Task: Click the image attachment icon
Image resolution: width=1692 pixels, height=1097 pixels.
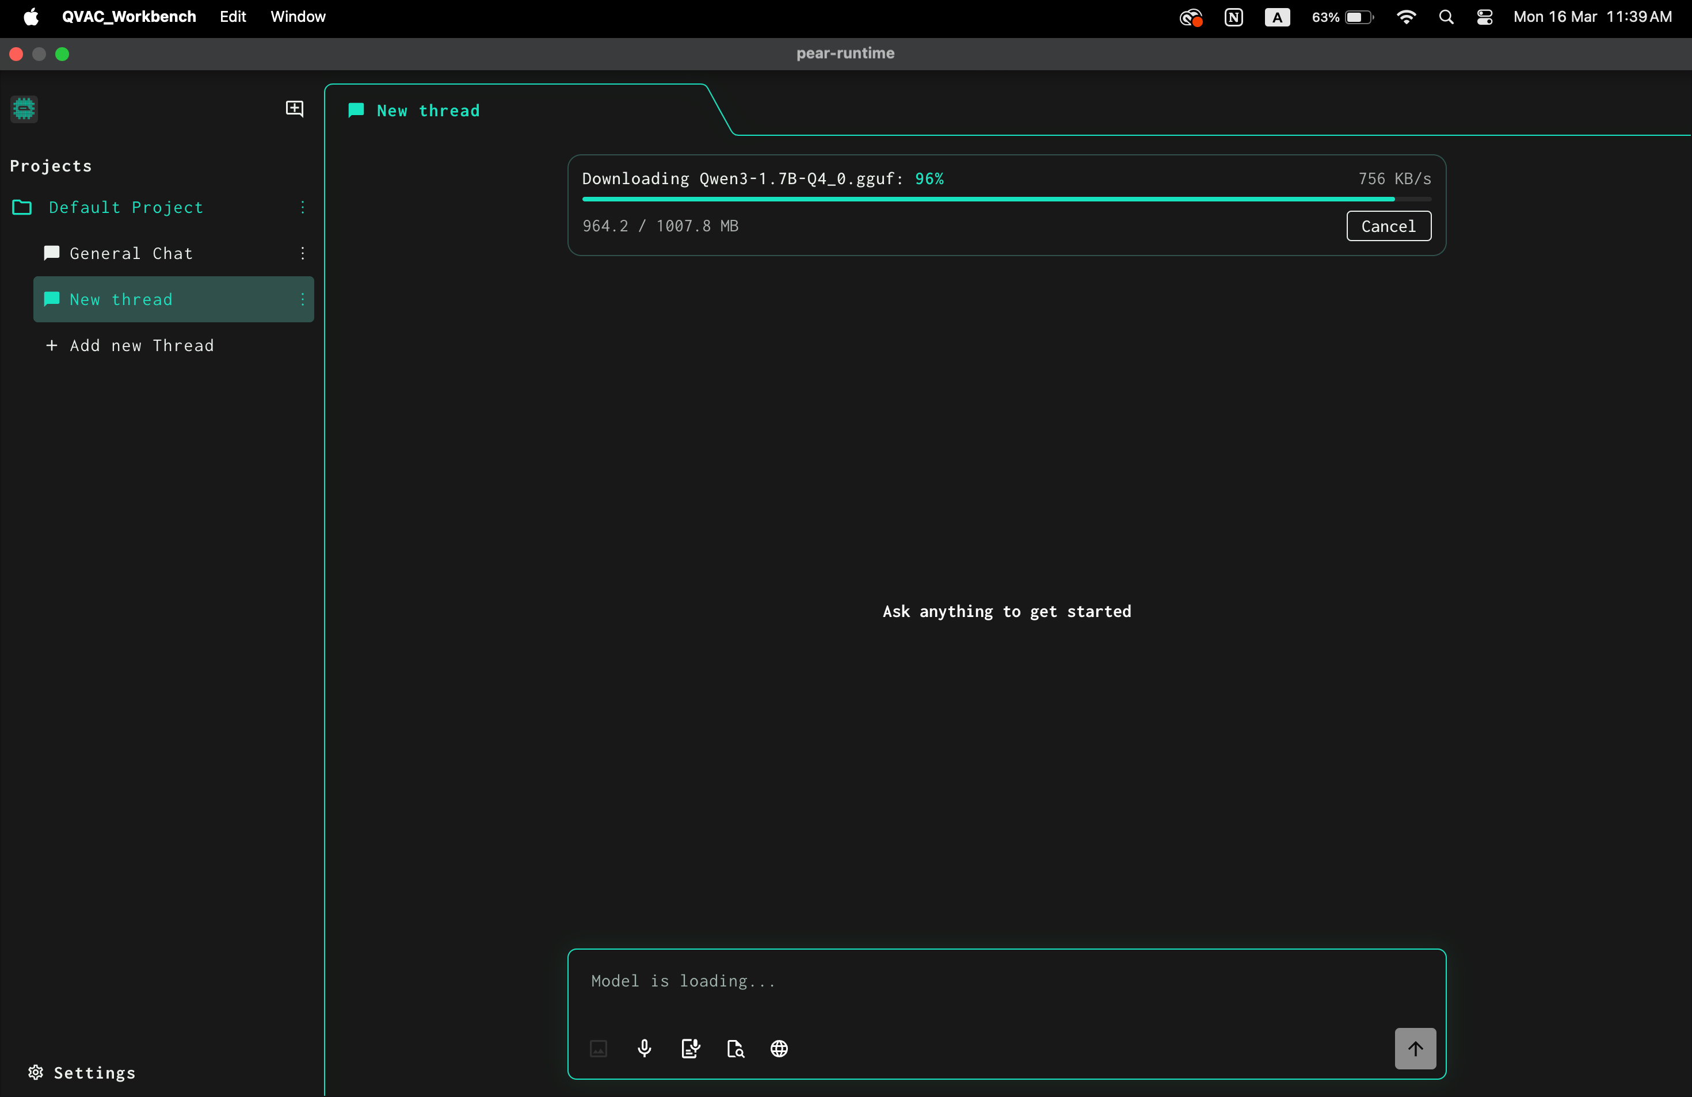Action: [x=599, y=1048]
